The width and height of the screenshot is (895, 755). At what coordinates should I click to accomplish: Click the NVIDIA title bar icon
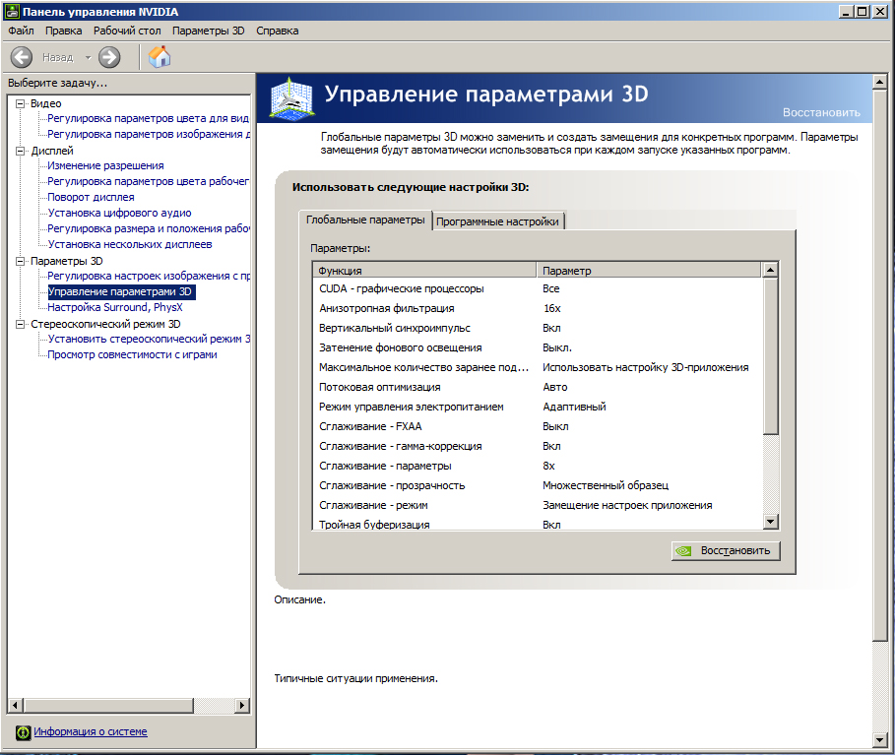coord(12,12)
